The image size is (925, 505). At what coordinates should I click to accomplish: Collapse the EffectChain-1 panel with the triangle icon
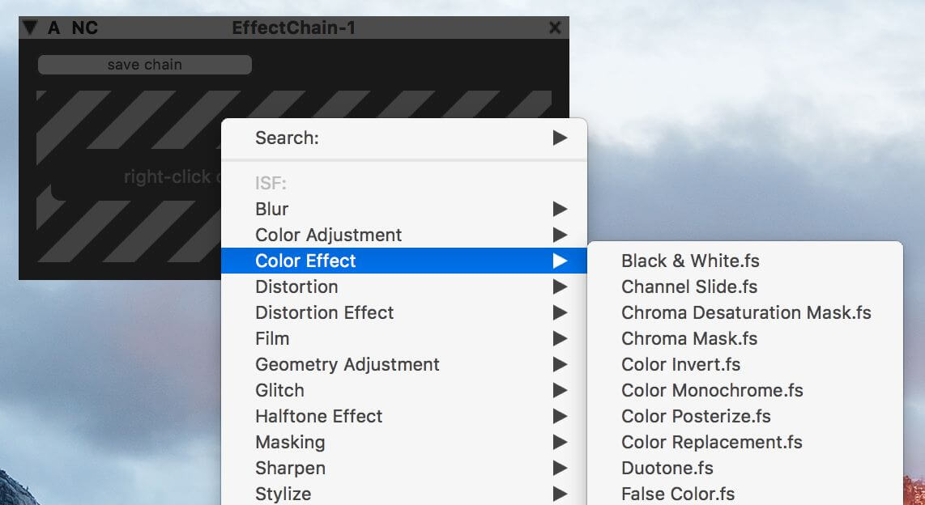click(x=30, y=27)
